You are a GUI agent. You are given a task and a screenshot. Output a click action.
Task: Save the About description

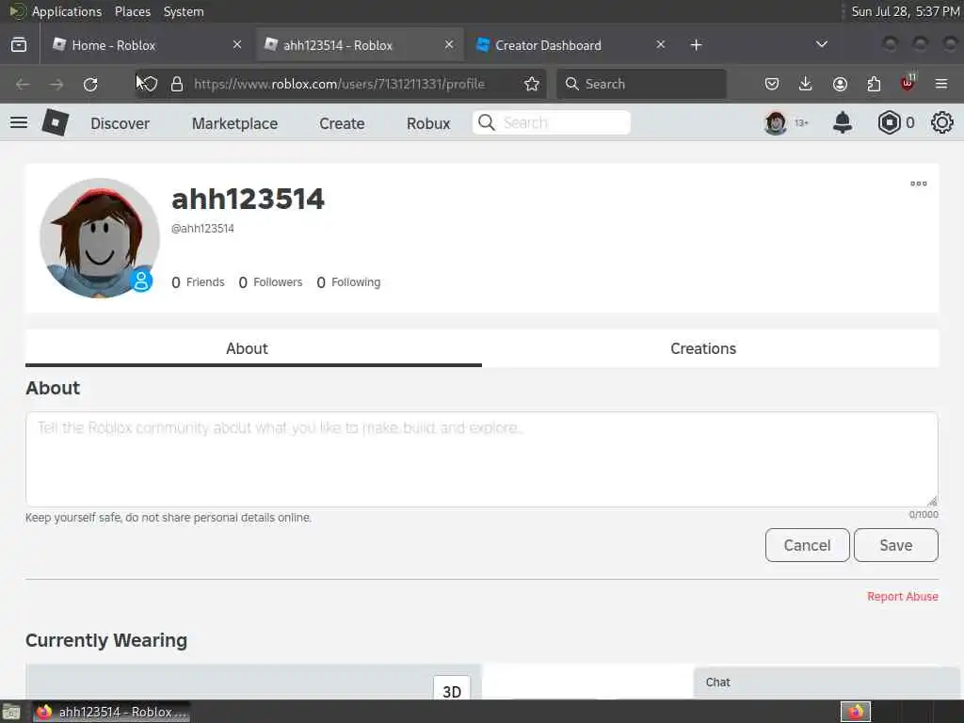pos(896,545)
